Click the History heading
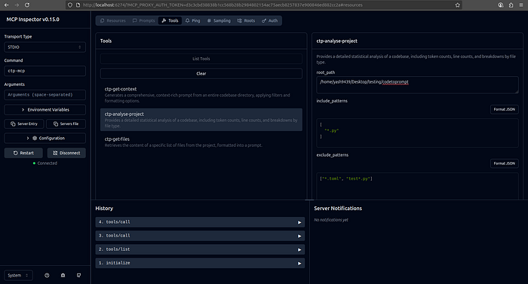Image resolution: width=528 pixels, height=284 pixels. tap(104, 208)
